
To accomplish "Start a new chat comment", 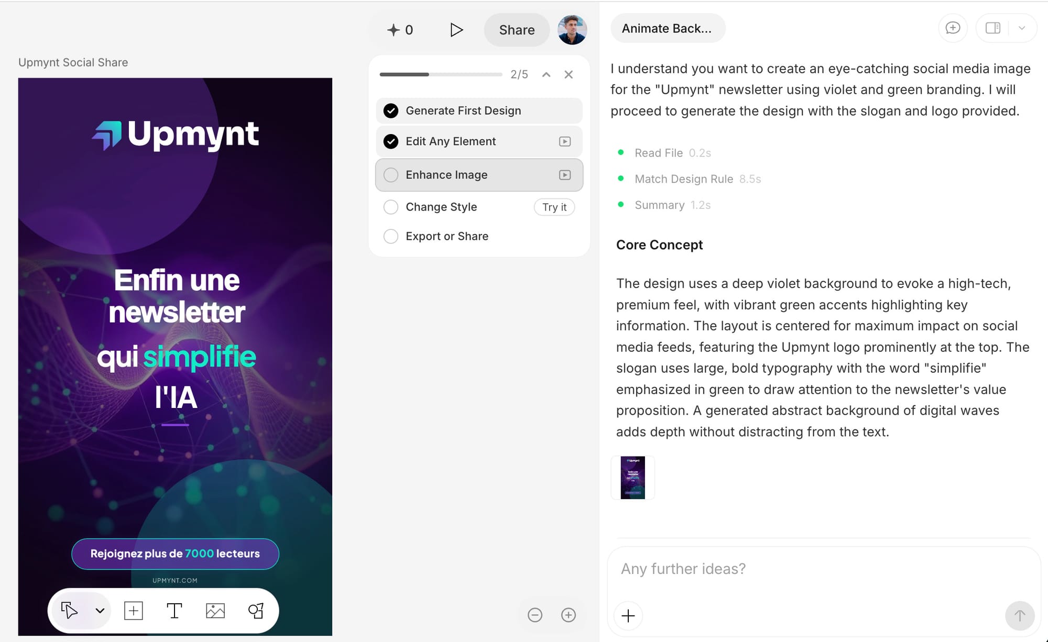I will (x=953, y=28).
